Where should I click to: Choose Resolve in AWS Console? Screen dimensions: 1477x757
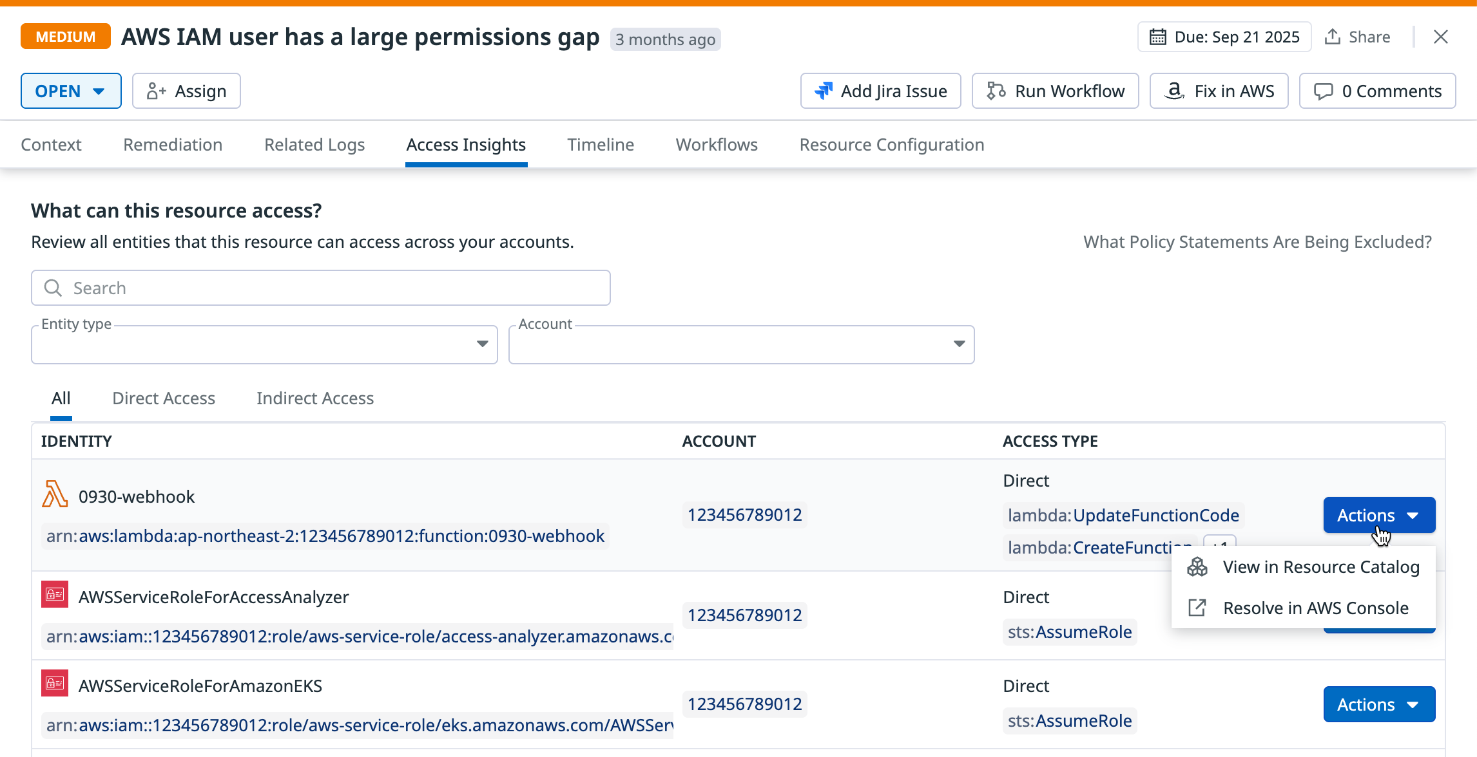[x=1303, y=608]
